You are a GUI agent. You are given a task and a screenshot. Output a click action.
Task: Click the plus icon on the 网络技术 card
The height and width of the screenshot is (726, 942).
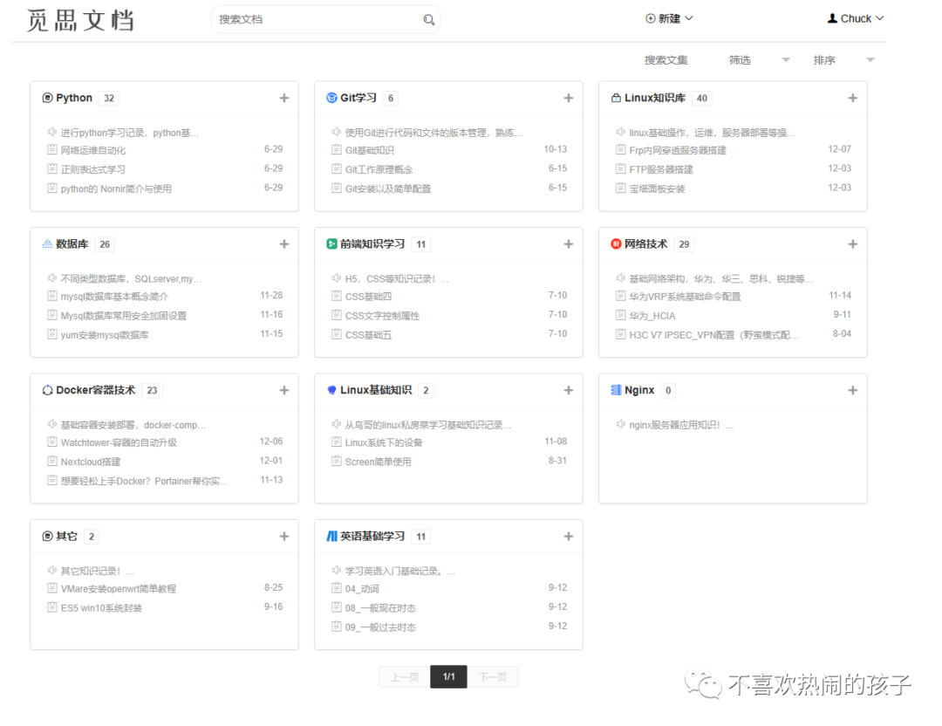coord(852,244)
